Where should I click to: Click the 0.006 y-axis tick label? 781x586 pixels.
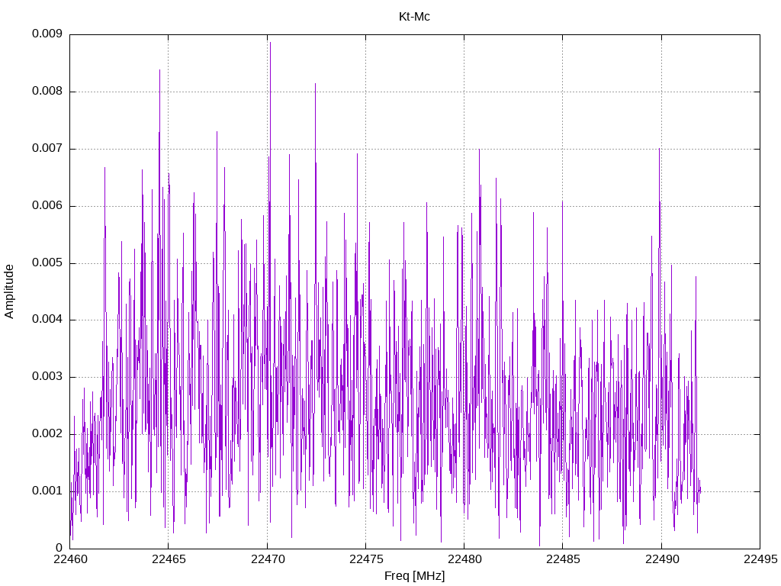coord(47,206)
